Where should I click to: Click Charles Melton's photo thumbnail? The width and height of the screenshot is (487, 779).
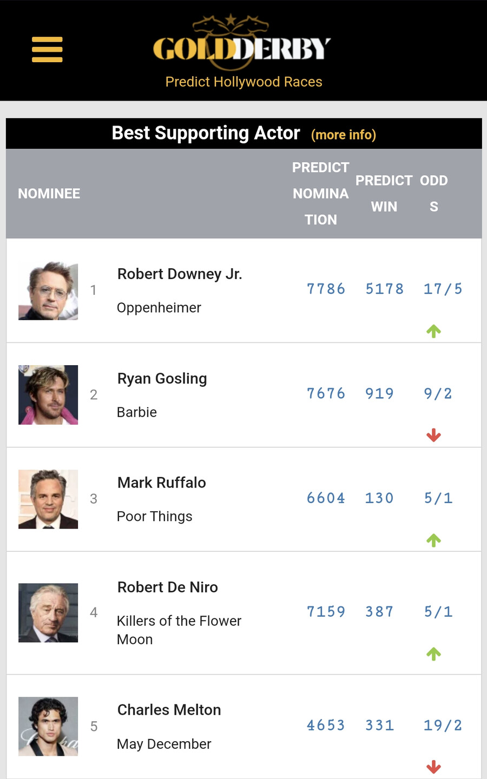coord(48,727)
